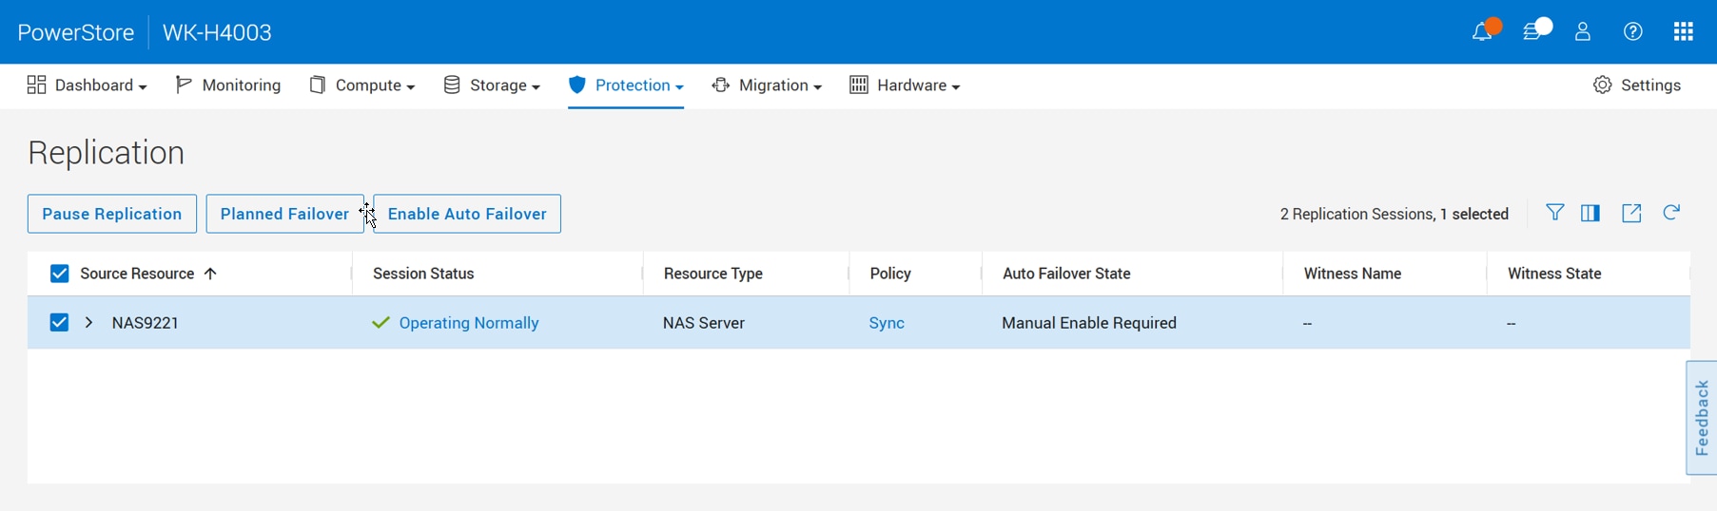Open the alerts bell icon
Screen dimensions: 1717x511
tap(1482, 32)
